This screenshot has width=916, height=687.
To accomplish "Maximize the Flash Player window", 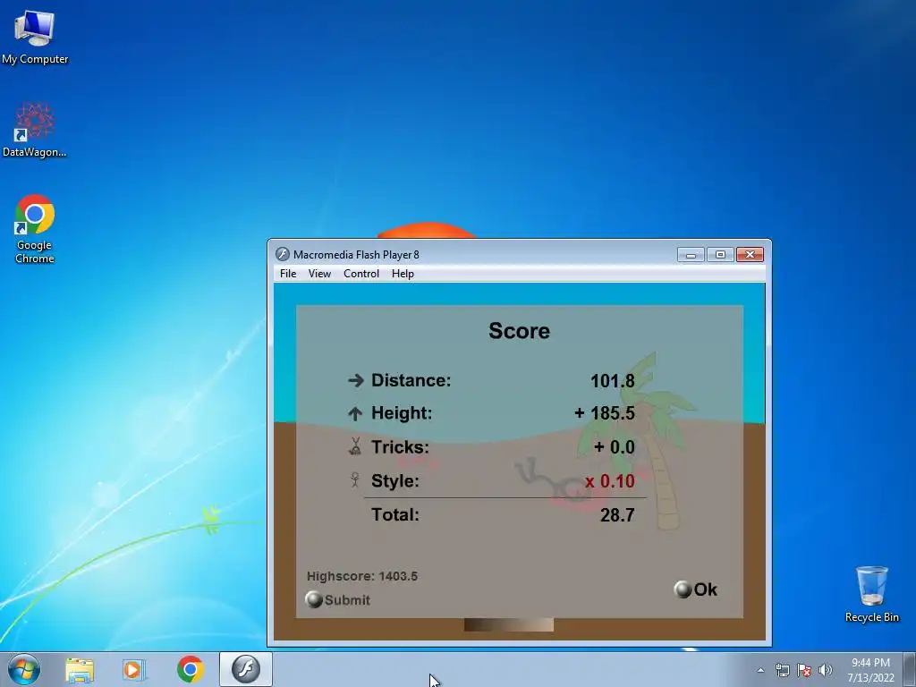I will pyautogui.click(x=720, y=255).
